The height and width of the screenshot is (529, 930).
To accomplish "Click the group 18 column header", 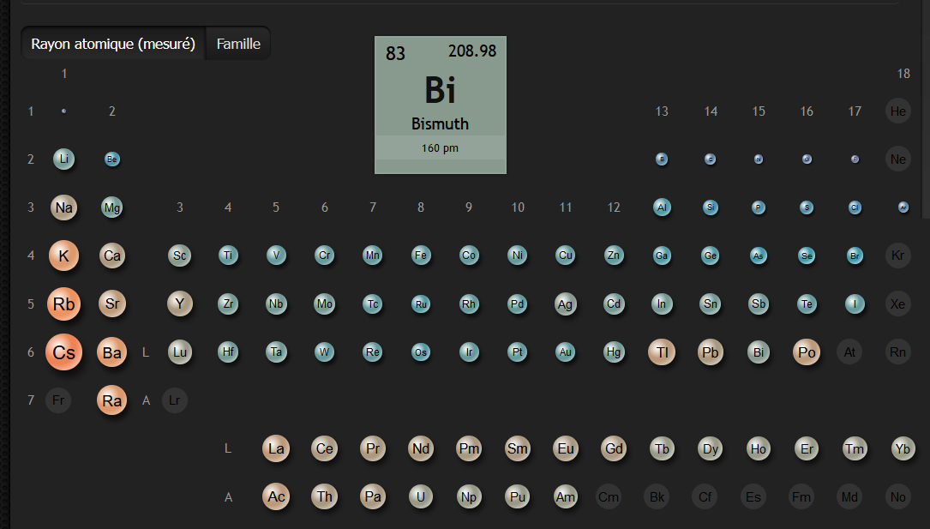I will [903, 74].
